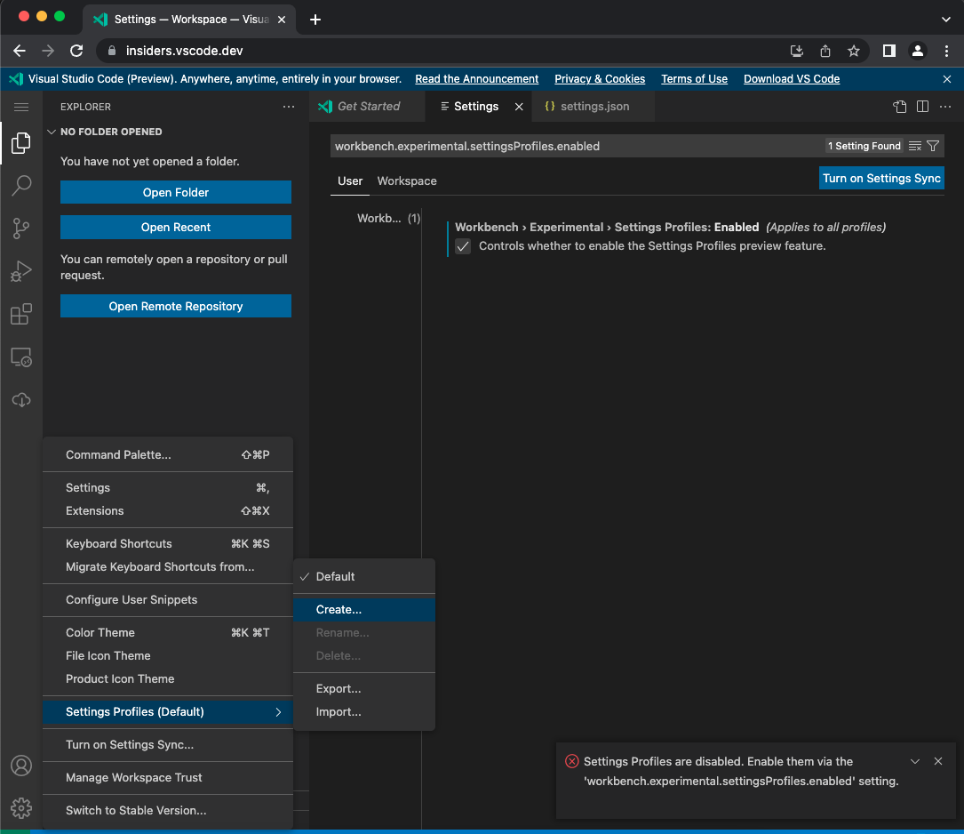This screenshot has width=964, height=834.
Task: Open the Source Control view
Action: point(20,228)
